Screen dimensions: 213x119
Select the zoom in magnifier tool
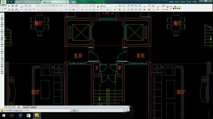pos(26,6)
